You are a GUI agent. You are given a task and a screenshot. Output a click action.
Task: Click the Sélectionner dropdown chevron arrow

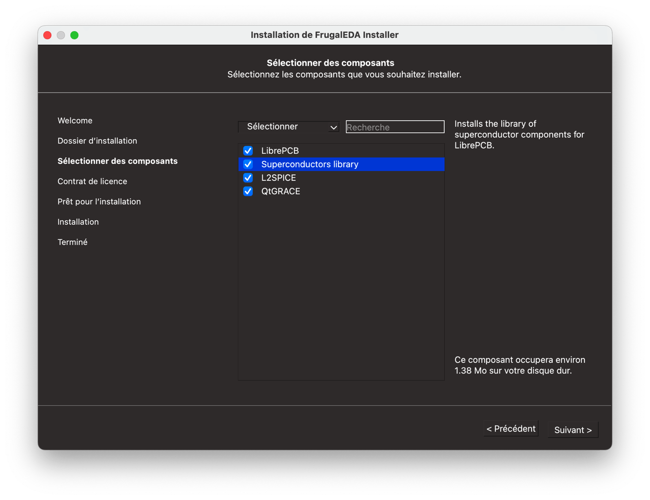[x=333, y=127]
